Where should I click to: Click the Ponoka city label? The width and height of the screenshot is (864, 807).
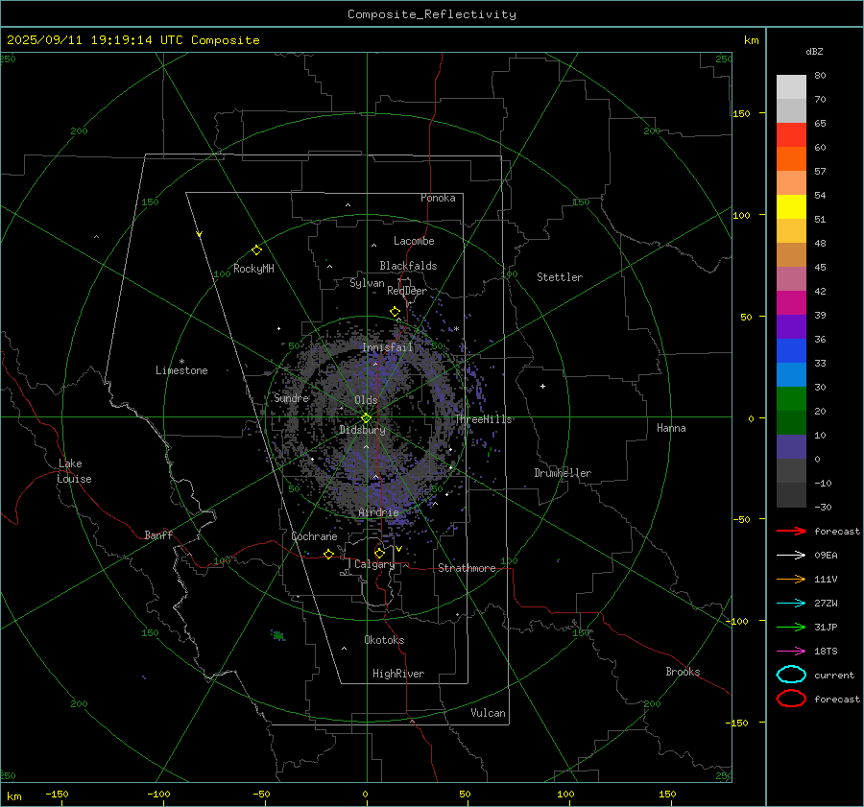(x=438, y=198)
